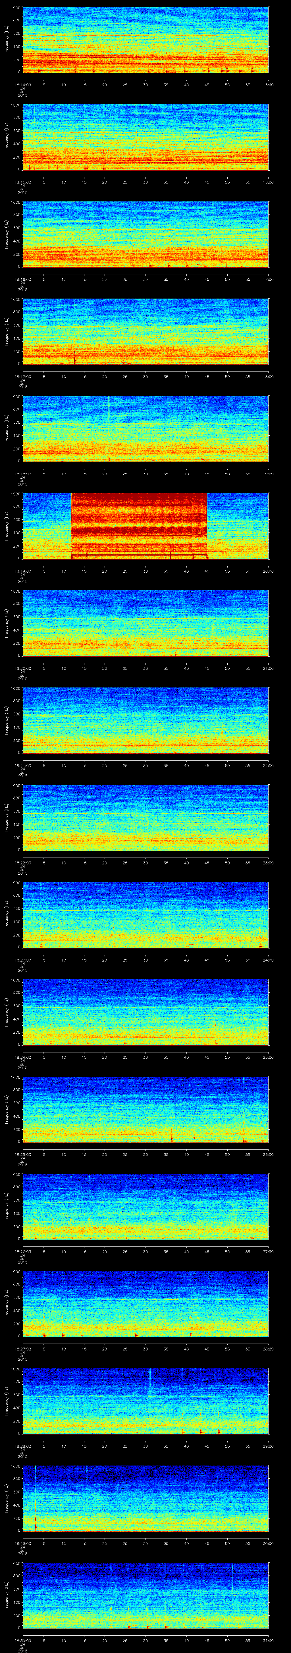
Task: Click the 18:19:00 start time label
Action: coord(22,571)
